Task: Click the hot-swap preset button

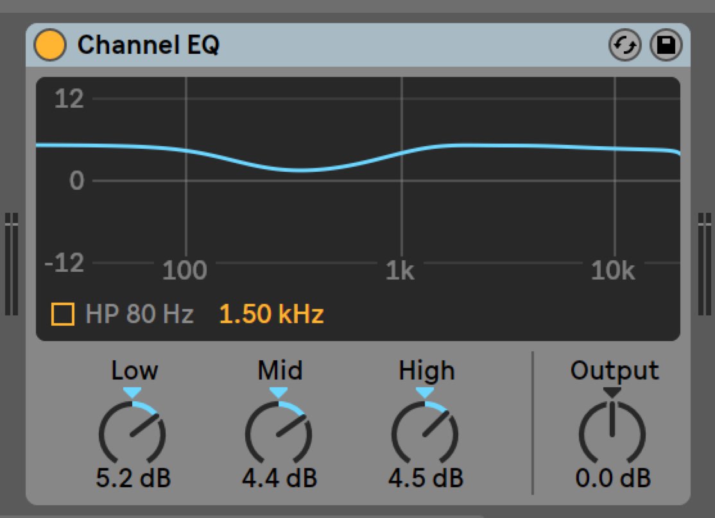Action: click(x=625, y=45)
